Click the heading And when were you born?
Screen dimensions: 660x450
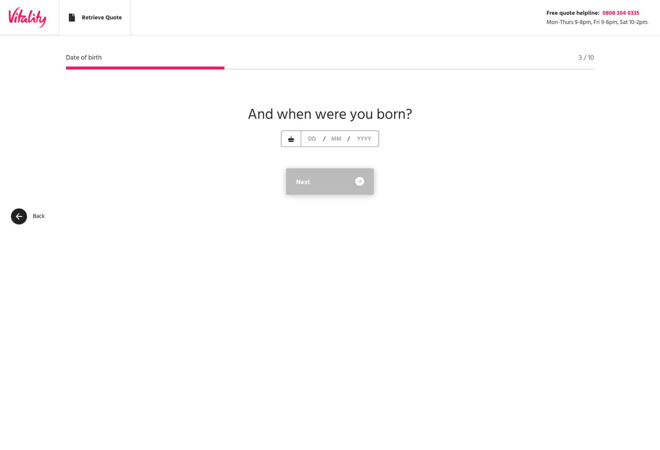click(x=330, y=114)
